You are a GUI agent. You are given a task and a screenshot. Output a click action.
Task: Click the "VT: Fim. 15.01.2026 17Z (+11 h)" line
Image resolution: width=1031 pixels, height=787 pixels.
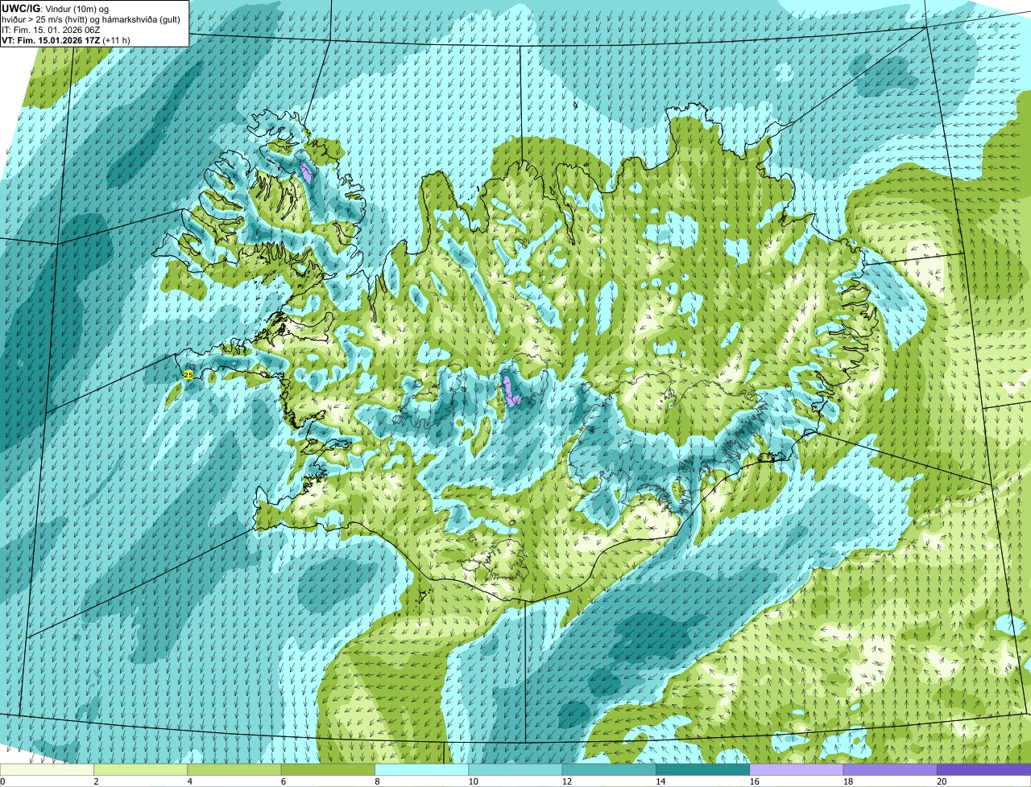(66, 39)
